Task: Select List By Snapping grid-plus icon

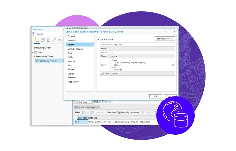Action: click(60, 40)
